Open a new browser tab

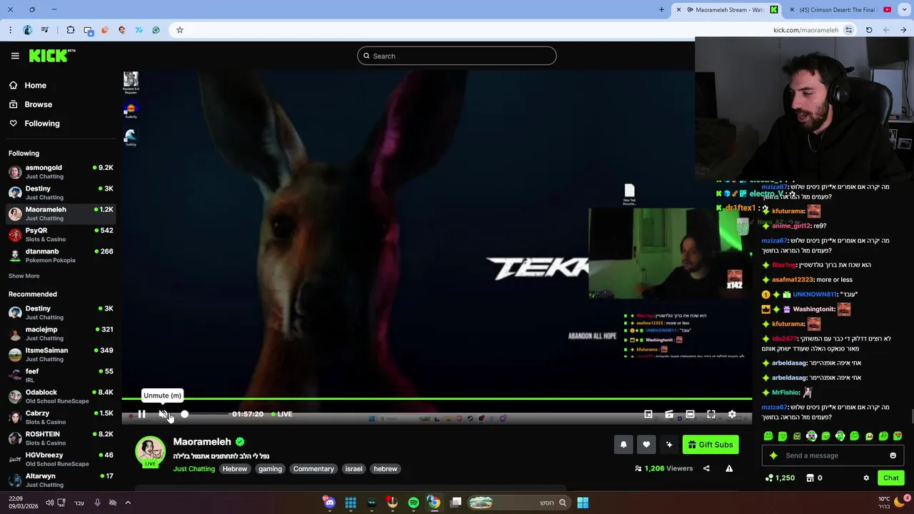coord(661,10)
